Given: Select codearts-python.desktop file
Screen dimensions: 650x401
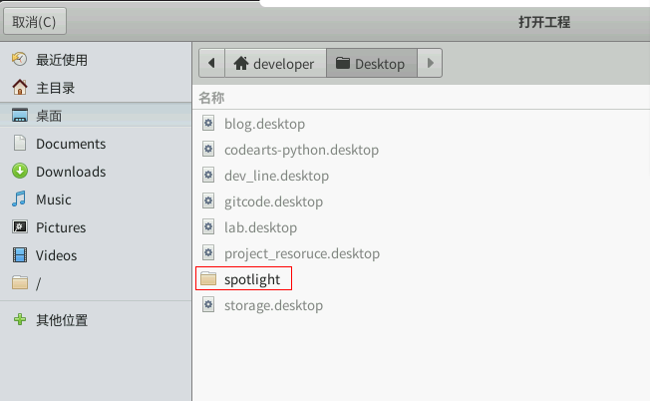Looking at the screenshot, I should tap(301, 150).
